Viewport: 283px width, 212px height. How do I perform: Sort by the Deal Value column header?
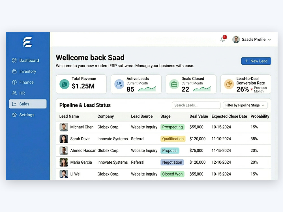tap(199, 116)
